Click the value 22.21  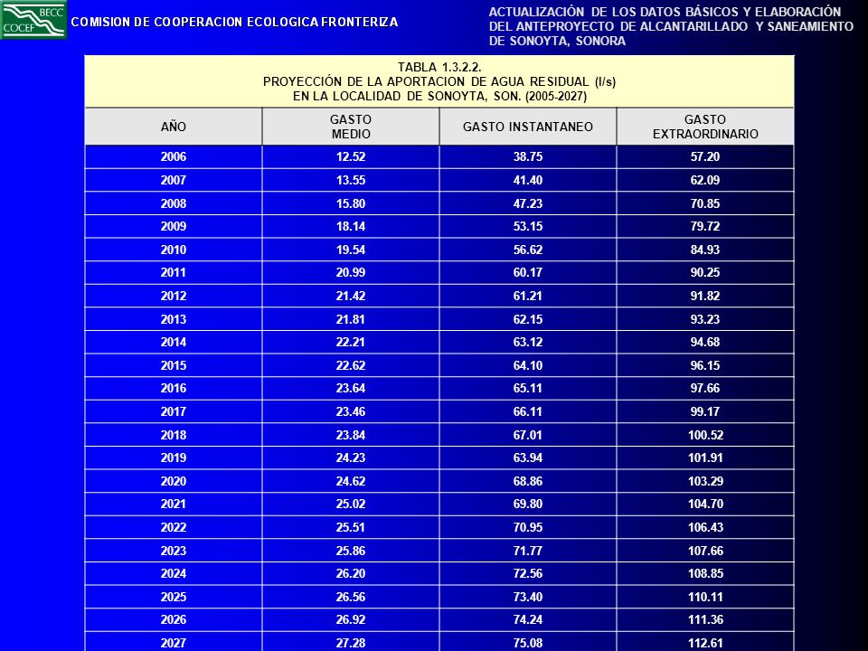coord(351,342)
